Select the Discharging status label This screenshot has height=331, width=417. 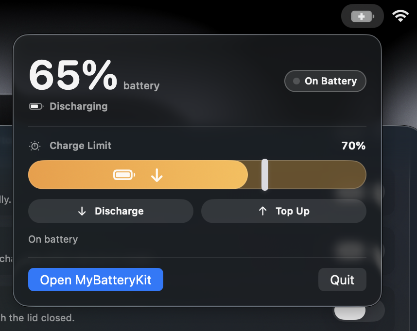pyautogui.click(x=79, y=106)
